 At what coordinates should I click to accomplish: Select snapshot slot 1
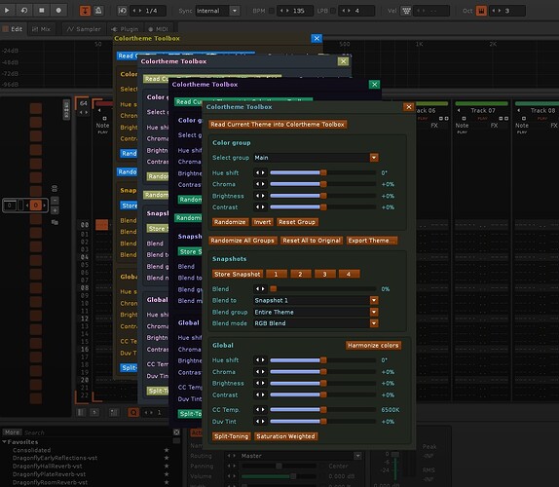click(276, 274)
